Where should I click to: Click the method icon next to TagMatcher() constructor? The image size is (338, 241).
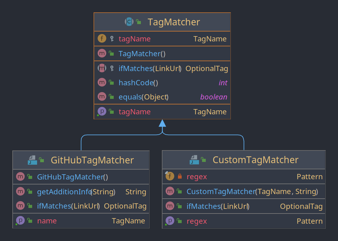pos(102,53)
